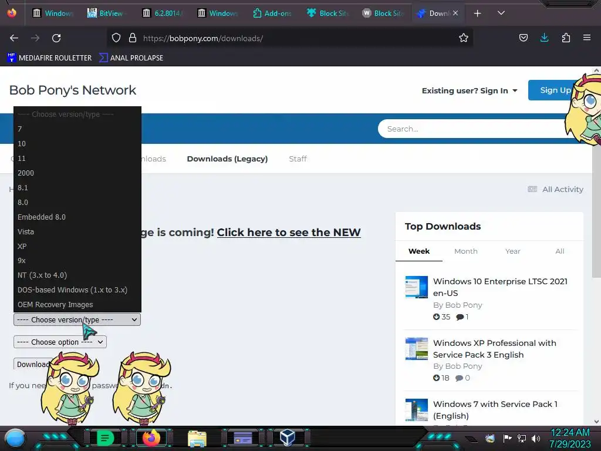Select the NT (3.x to 4.0) option
The image size is (601, 451).
77,275
